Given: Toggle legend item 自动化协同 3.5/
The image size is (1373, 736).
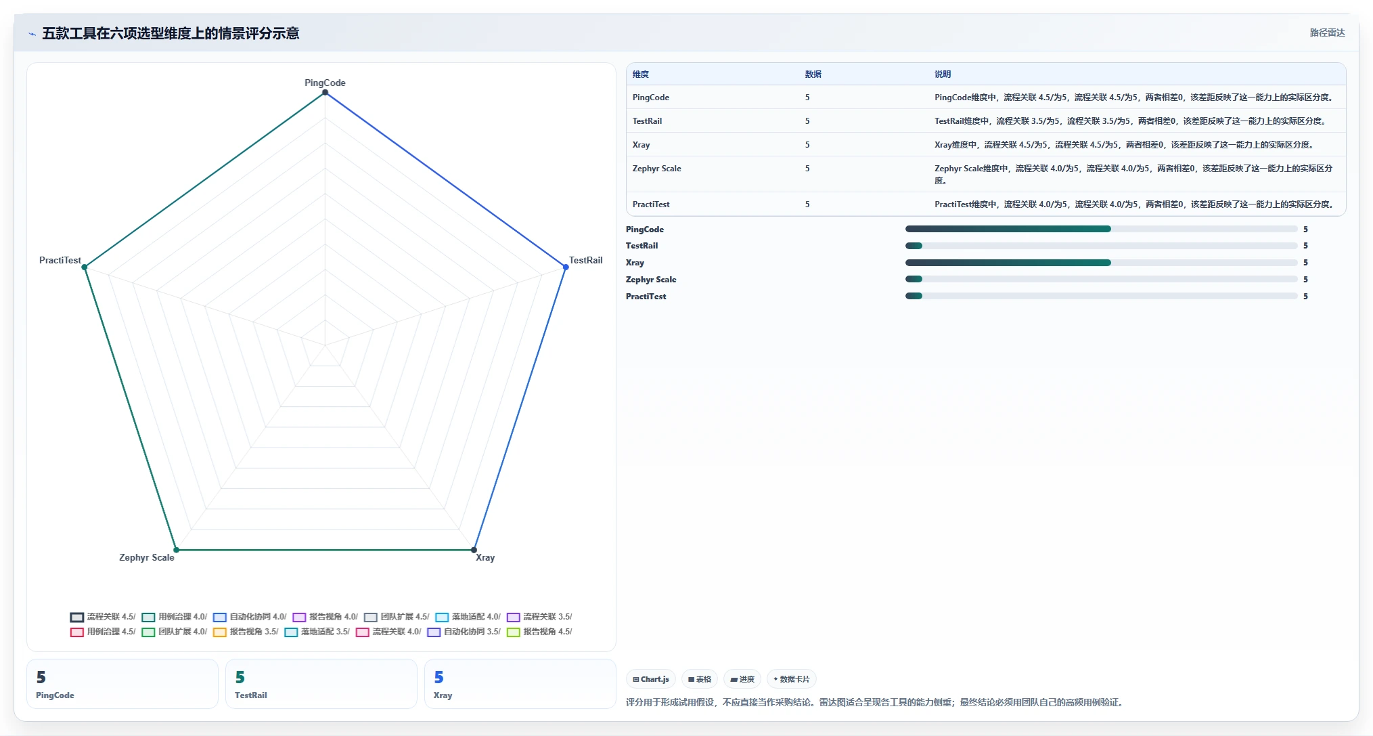Looking at the screenshot, I should (x=464, y=632).
